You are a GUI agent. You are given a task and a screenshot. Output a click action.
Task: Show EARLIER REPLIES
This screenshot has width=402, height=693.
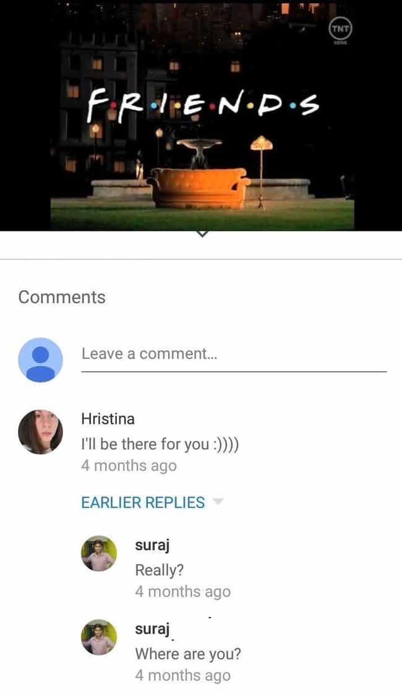click(x=143, y=502)
